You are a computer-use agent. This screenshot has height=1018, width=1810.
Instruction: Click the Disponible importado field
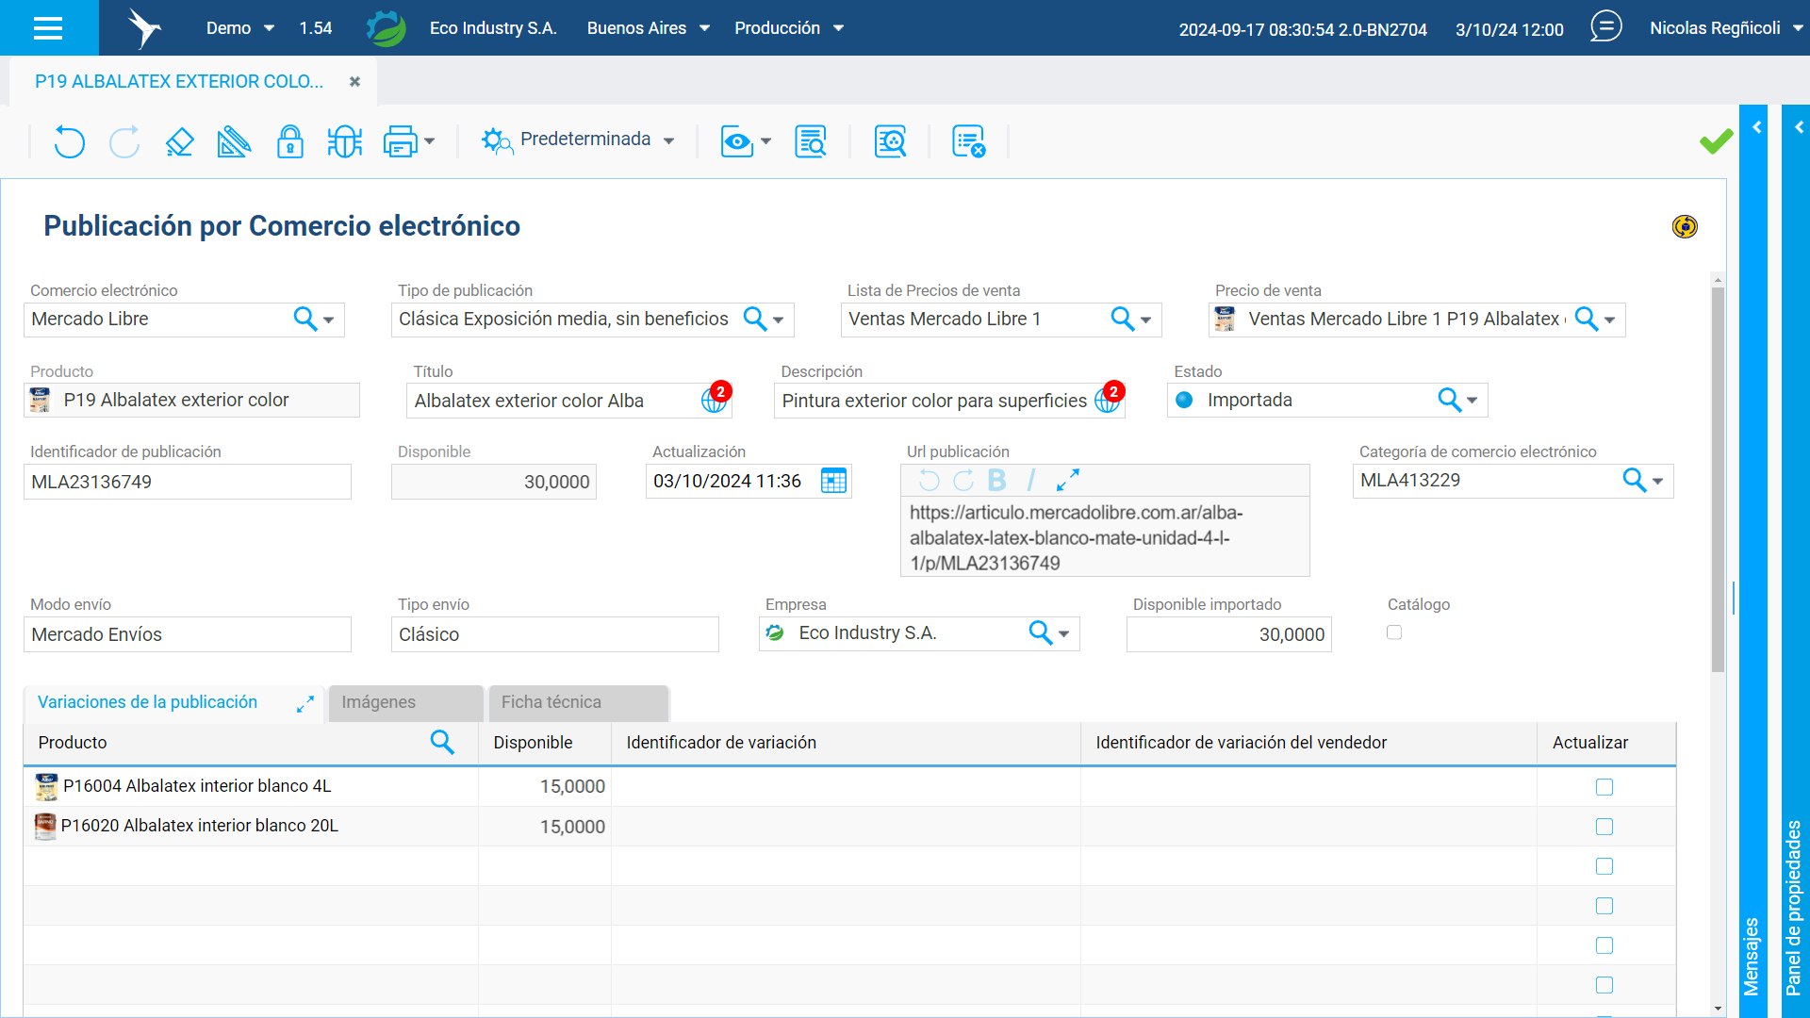coord(1228,634)
